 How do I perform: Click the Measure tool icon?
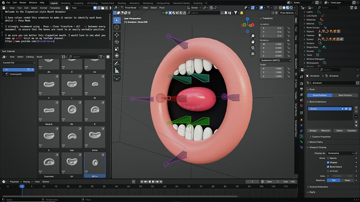coord(117,70)
